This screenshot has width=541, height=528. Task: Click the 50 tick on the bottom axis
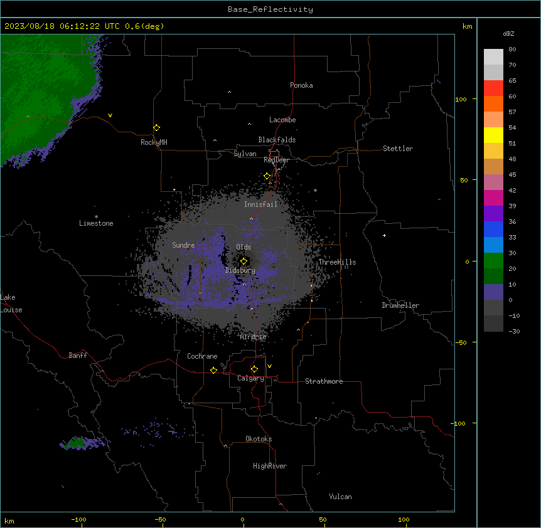tap(322, 519)
